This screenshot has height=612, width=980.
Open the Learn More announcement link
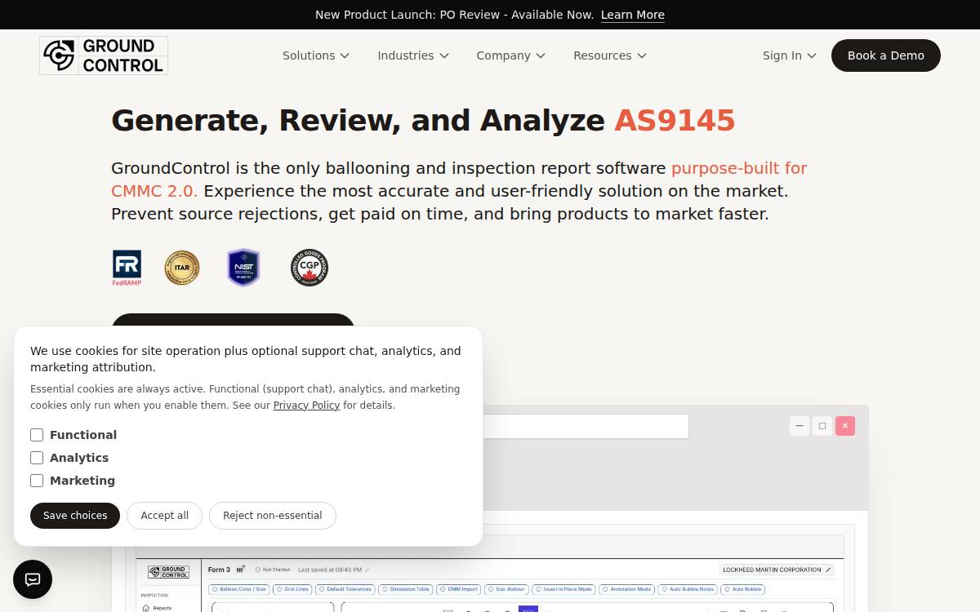click(633, 15)
